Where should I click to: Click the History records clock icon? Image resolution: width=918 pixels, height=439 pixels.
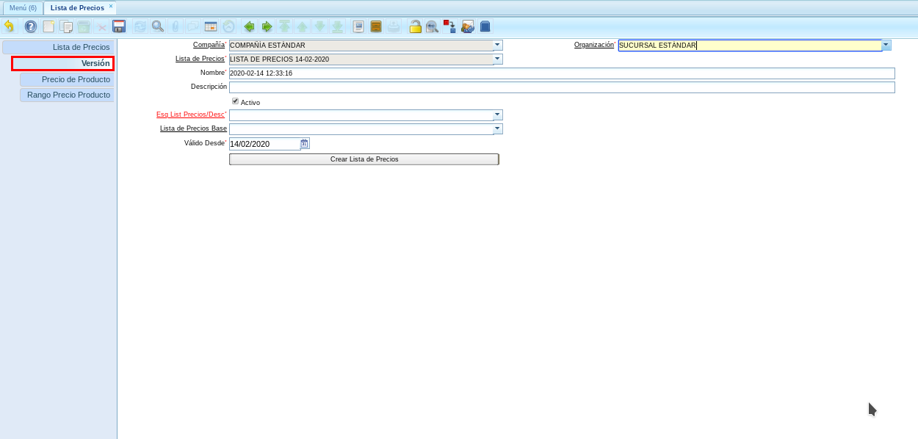pos(228,26)
